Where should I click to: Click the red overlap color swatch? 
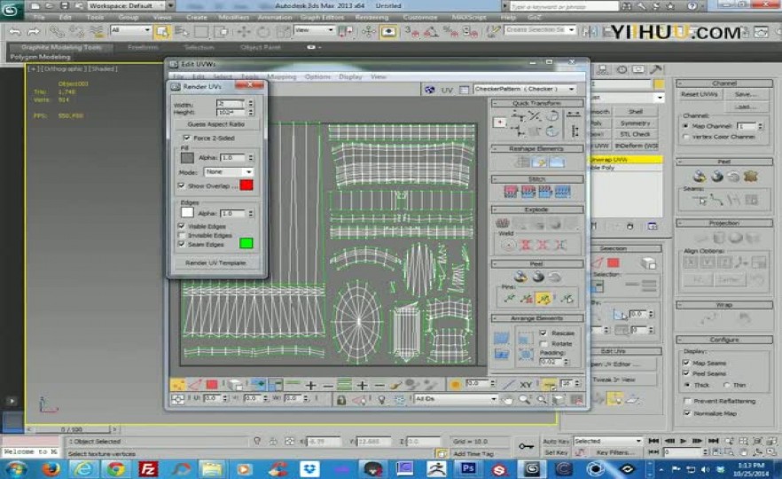pos(246,185)
